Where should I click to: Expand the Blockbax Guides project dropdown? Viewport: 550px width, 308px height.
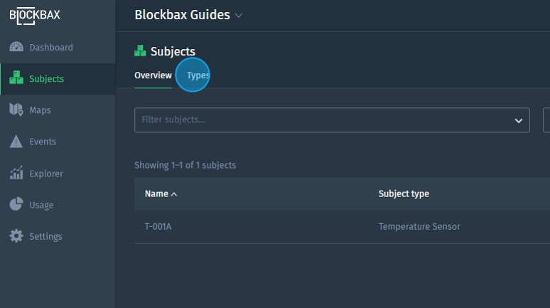click(239, 16)
